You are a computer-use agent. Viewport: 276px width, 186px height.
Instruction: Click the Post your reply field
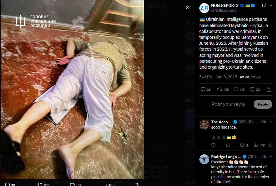point(228,104)
